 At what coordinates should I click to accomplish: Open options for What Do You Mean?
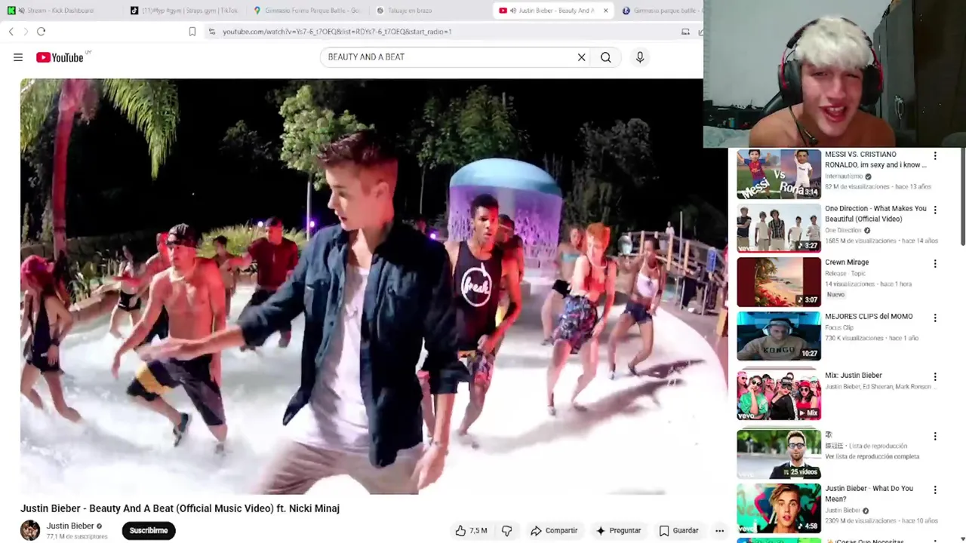935,490
